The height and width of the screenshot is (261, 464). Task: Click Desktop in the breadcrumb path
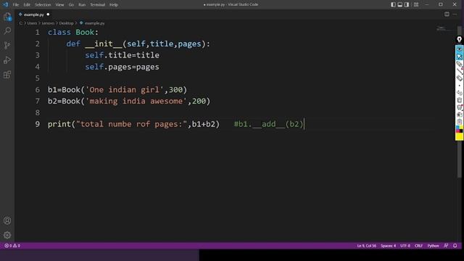click(x=66, y=23)
